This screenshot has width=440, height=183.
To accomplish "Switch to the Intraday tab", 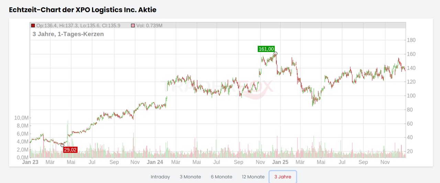I will click(x=160, y=177).
